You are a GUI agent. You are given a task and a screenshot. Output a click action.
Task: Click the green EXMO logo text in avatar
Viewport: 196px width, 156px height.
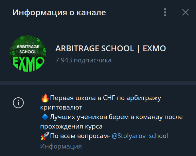pyautogui.click(x=29, y=64)
